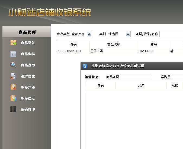This screenshot has height=149, width=183.
Task: Click the 库存异动 box icon
Action: click(x=13, y=87)
